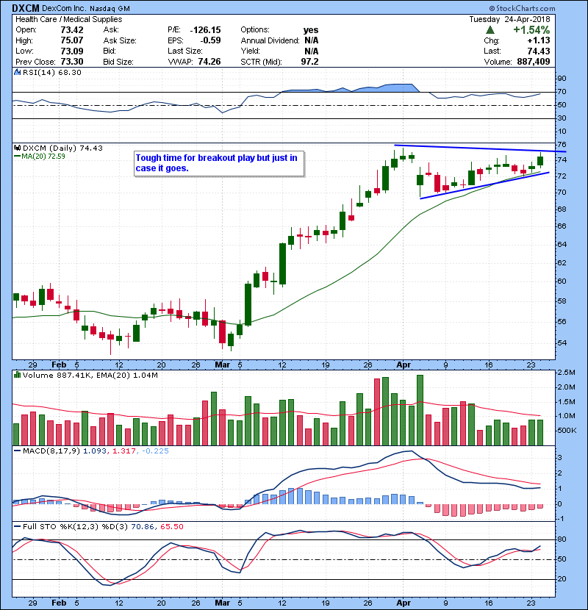Viewport: 588px width, 610px height.
Task: Click the 2.5M tick on volume axis
Action: click(x=566, y=373)
